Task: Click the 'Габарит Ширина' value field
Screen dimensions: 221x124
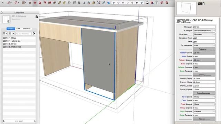Action: point(204,60)
